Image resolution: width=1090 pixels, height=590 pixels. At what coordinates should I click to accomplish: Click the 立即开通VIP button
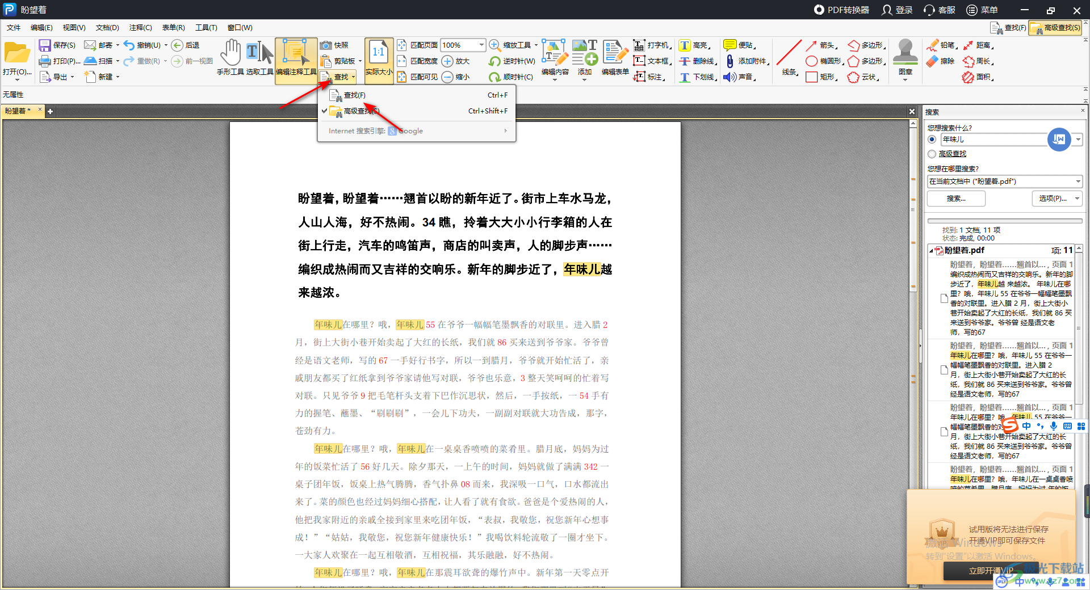(991, 571)
